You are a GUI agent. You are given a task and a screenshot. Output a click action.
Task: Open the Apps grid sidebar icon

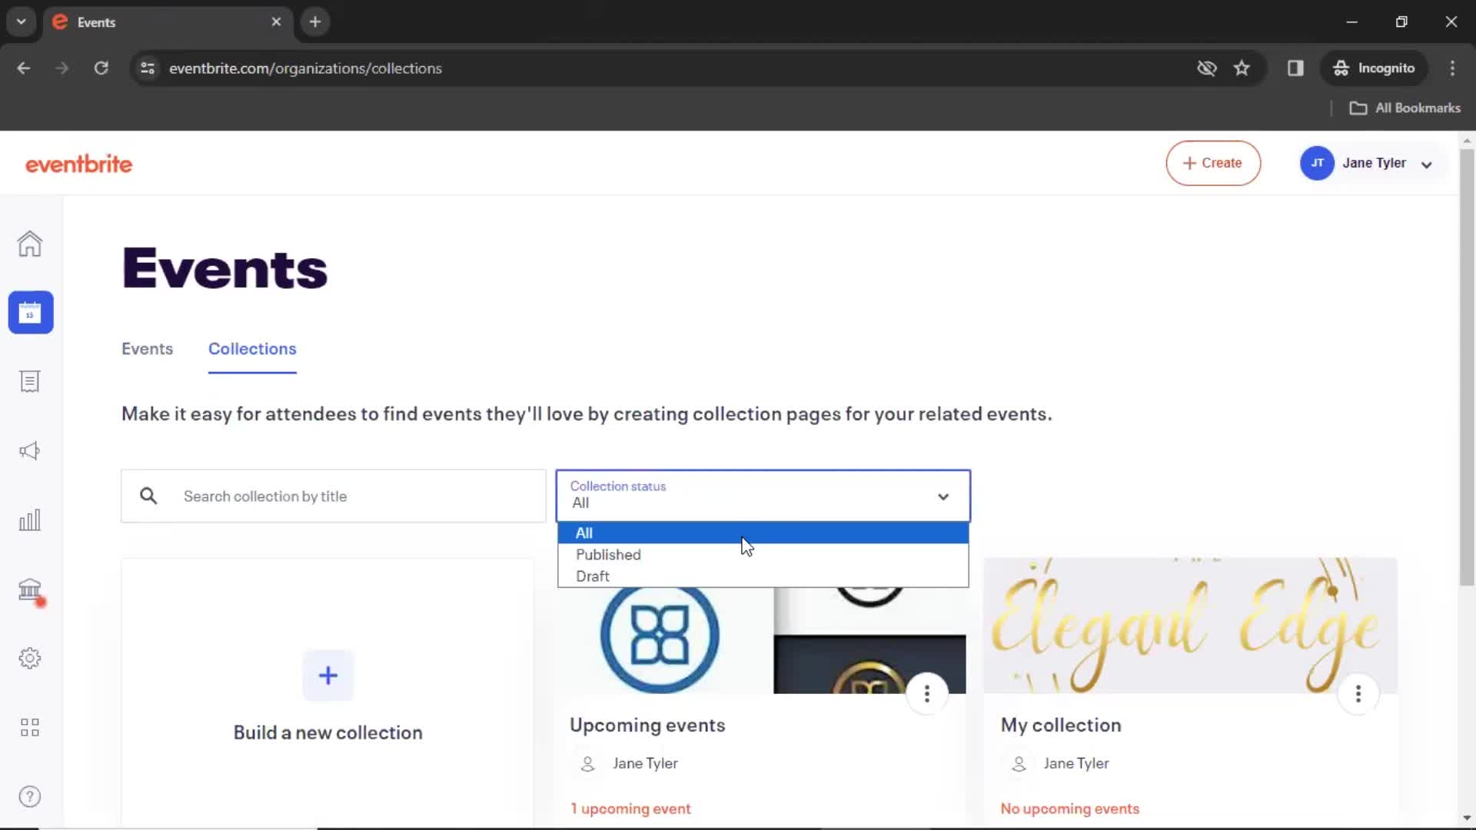coord(30,728)
